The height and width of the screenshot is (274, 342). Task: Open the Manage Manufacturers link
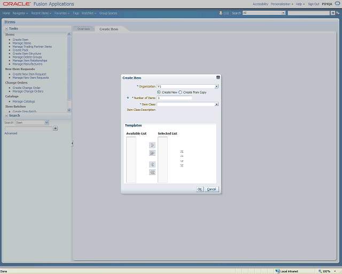pos(27,64)
